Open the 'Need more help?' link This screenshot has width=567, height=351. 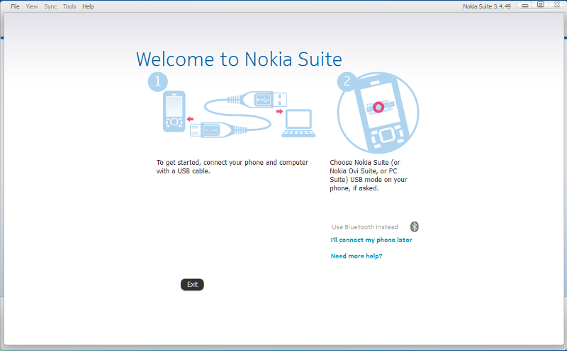[357, 256]
